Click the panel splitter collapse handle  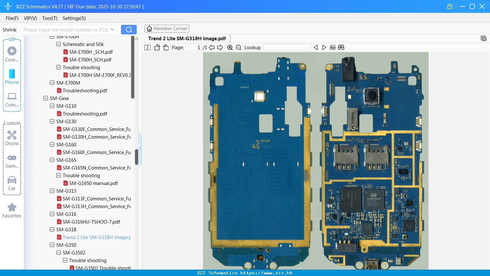coord(140,149)
